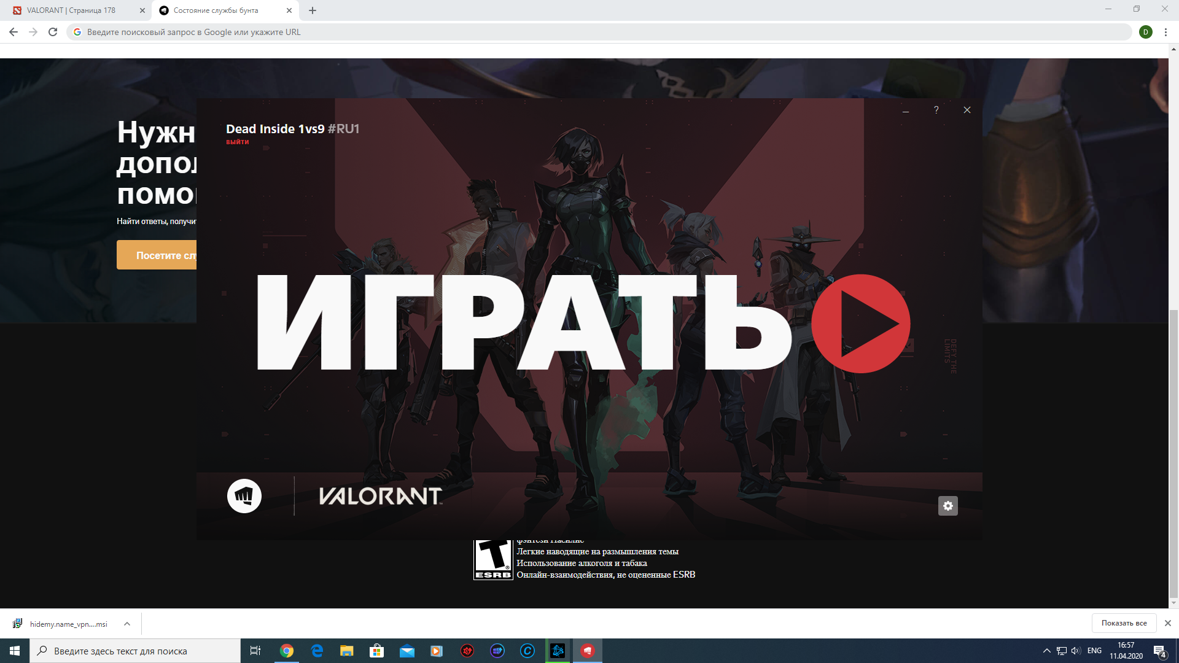Image resolution: width=1179 pixels, height=663 pixels.
Task: Click the question mark help icon
Action: pyautogui.click(x=936, y=110)
